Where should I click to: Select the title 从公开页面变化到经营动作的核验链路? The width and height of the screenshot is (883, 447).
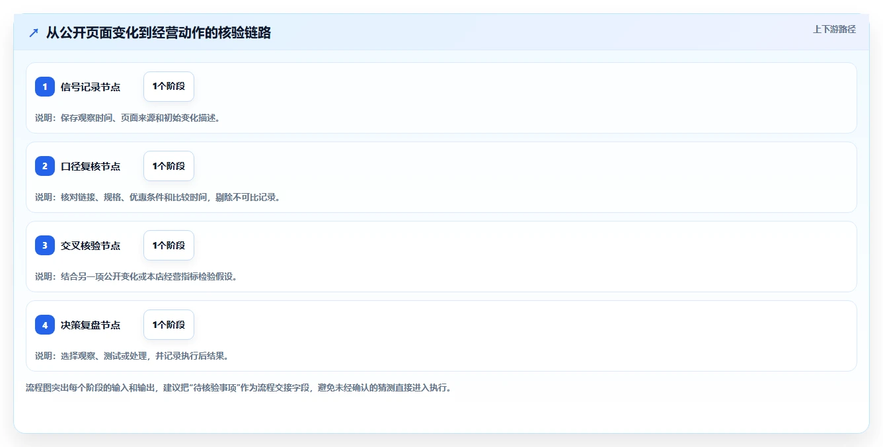(159, 32)
